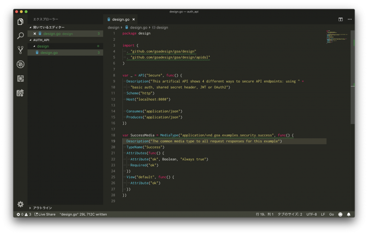Screen dimensions: 368x235
Task: Click Live Share in the status bar
Action: [45, 214]
